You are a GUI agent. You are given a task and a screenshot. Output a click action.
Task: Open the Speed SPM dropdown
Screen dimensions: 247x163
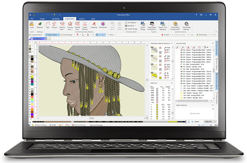(x=210, y=122)
